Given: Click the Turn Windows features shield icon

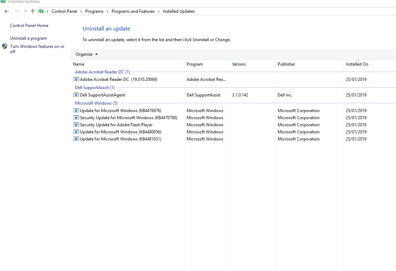Looking at the screenshot, I should click(x=5, y=46).
